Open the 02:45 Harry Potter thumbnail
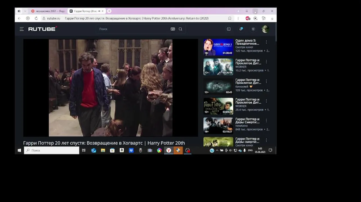The image size is (361, 202). pyautogui.click(x=218, y=86)
